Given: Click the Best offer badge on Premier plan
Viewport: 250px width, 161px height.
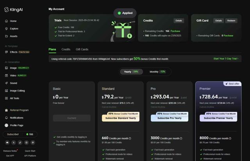Looking at the screenshot, I should point(232,84).
